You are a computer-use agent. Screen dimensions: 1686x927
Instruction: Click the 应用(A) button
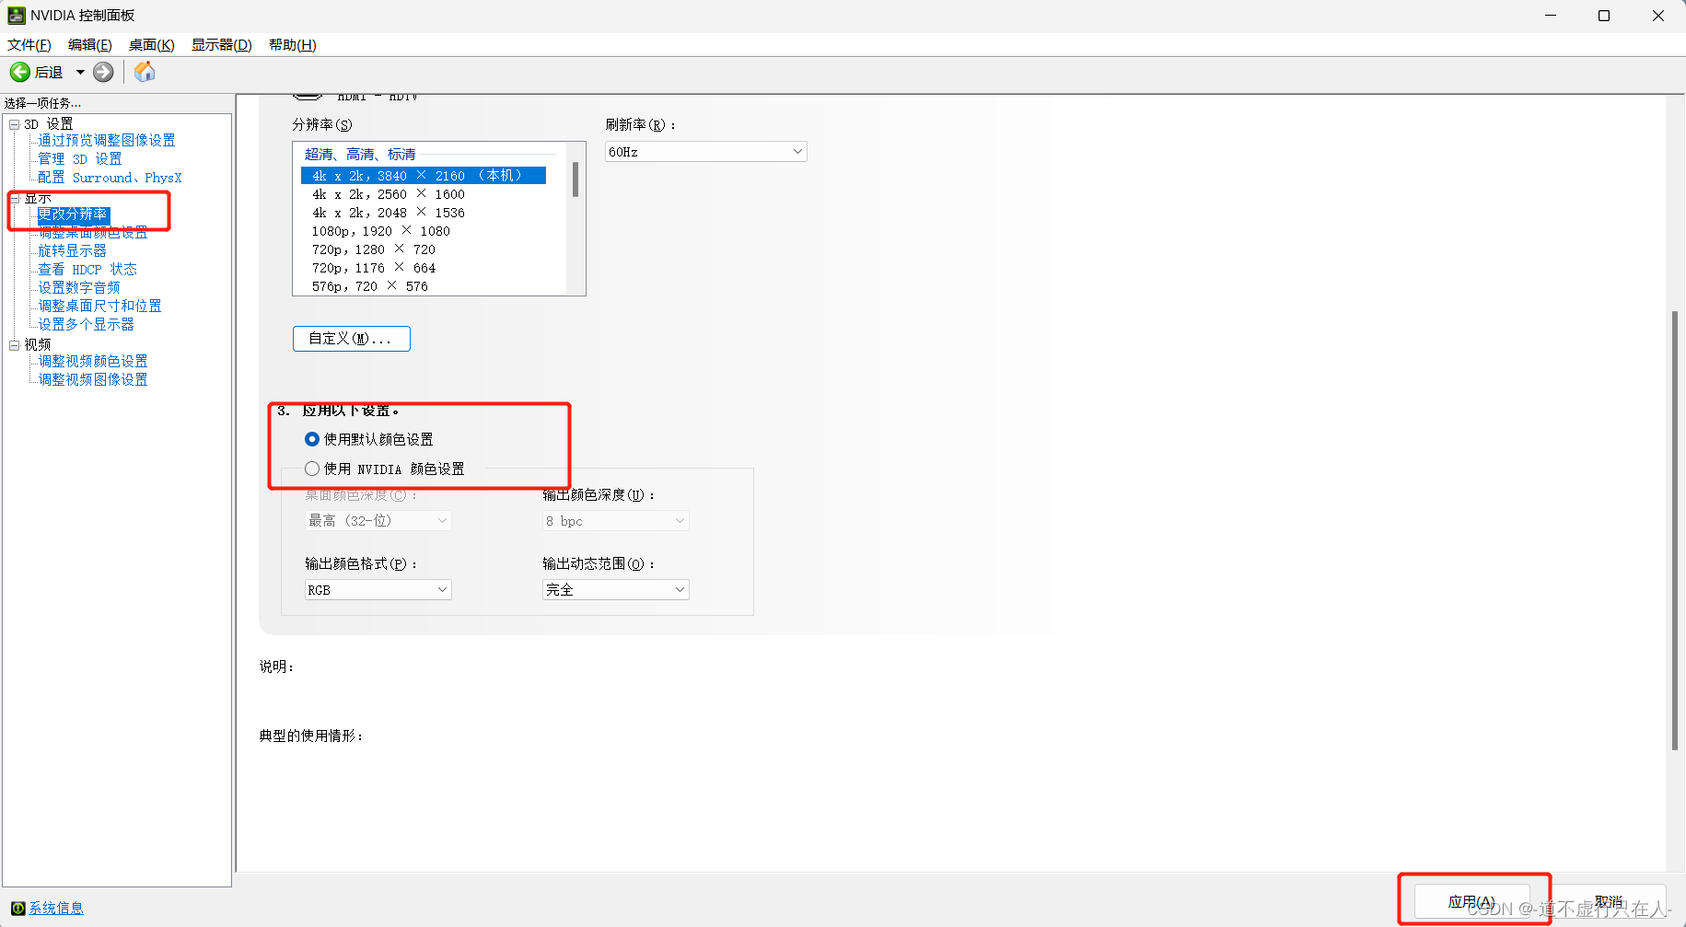[x=1471, y=901]
